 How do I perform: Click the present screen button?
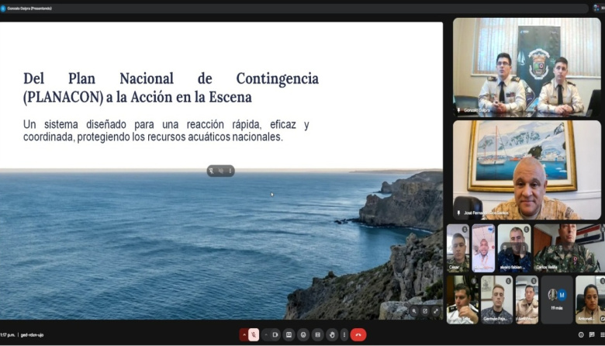click(289, 335)
